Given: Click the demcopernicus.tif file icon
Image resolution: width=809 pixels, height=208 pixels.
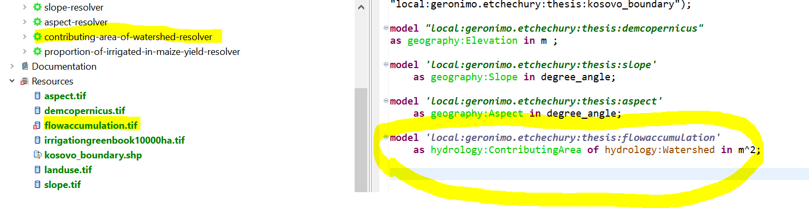Looking at the screenshot, I should (37, 111).
